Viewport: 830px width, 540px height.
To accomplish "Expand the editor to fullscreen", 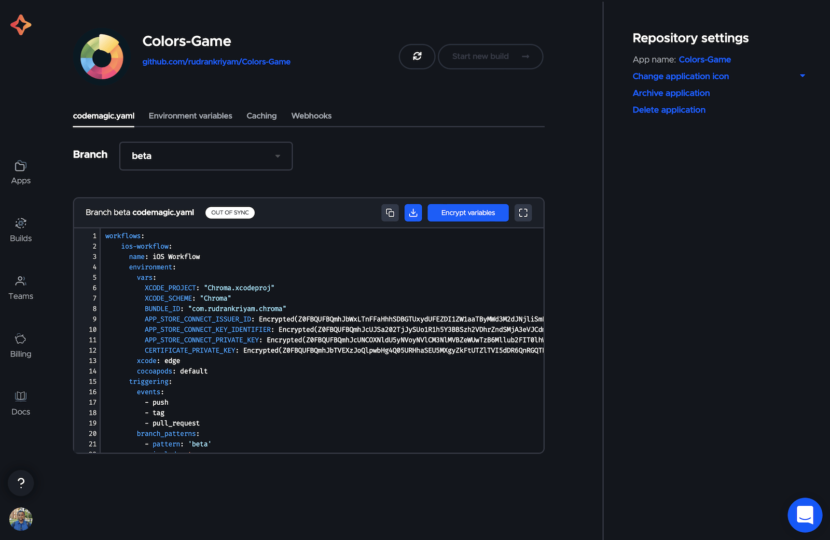I will pos(523,213).
